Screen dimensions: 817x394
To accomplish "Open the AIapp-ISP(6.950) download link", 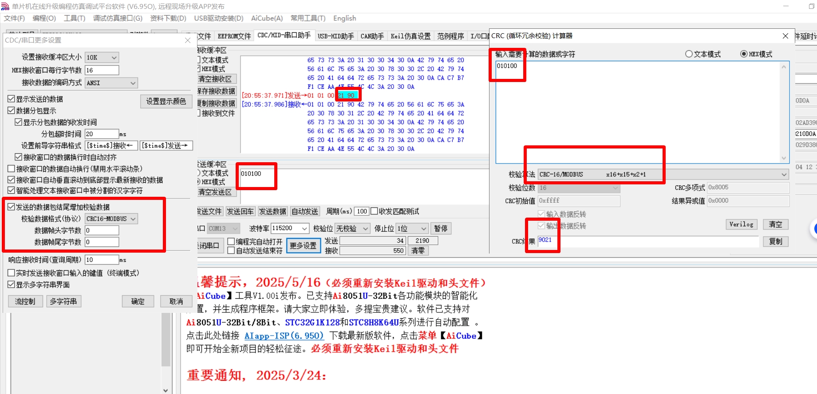I will 284,336.
